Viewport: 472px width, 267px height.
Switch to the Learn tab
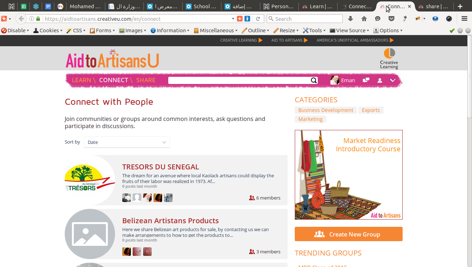[x=317, y=6]
